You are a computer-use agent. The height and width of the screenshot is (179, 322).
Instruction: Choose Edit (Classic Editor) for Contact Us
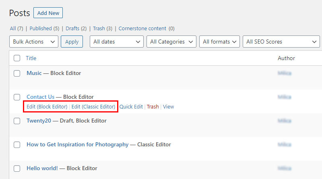(x=93, y=106)
